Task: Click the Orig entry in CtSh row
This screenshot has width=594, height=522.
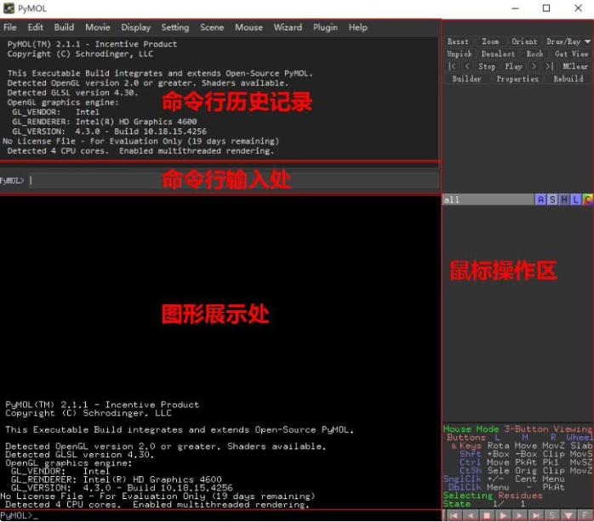Action: 526,470
